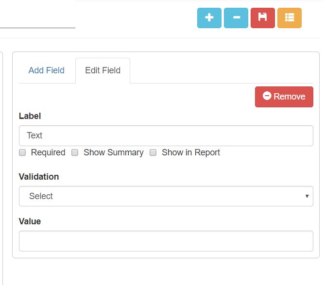Remove the field using the Remove button
324x285 pixels.
click(x=284, y=97)
